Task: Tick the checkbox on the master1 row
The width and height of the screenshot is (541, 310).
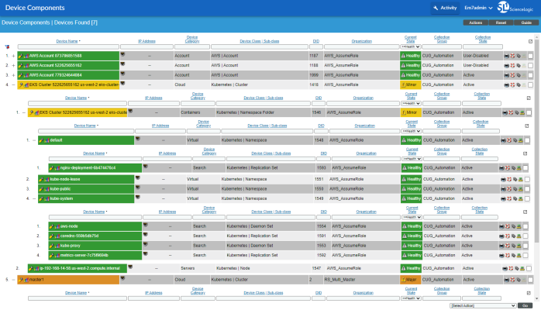Action: click(x=529, y=279)
